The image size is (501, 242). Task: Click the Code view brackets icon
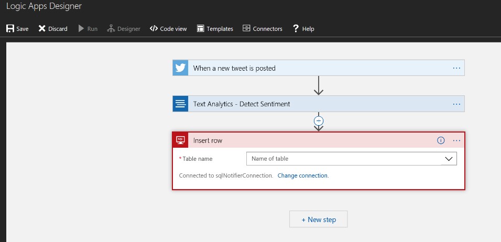[154, 28]
